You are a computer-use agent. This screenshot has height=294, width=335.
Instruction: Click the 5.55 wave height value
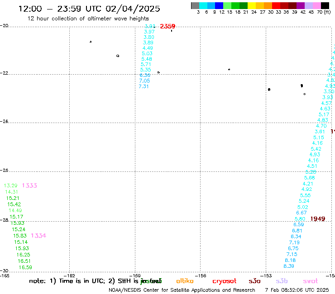click(x=305, y=195)
